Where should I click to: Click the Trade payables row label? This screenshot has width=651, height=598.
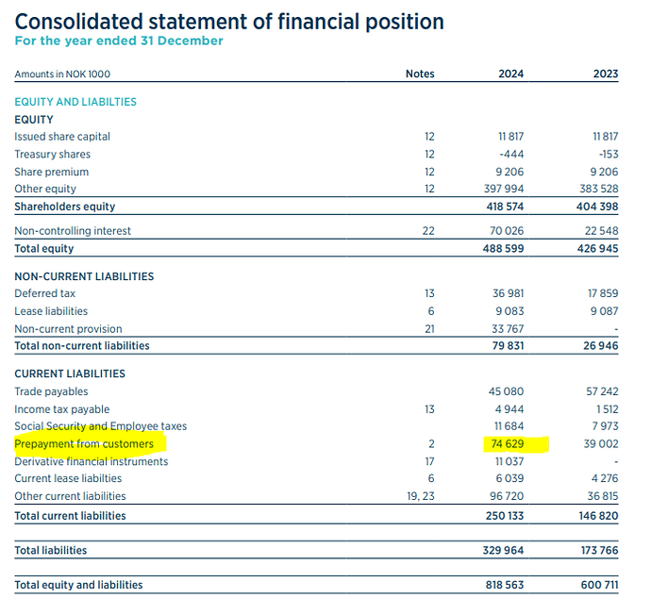click(x=51, y=391)
